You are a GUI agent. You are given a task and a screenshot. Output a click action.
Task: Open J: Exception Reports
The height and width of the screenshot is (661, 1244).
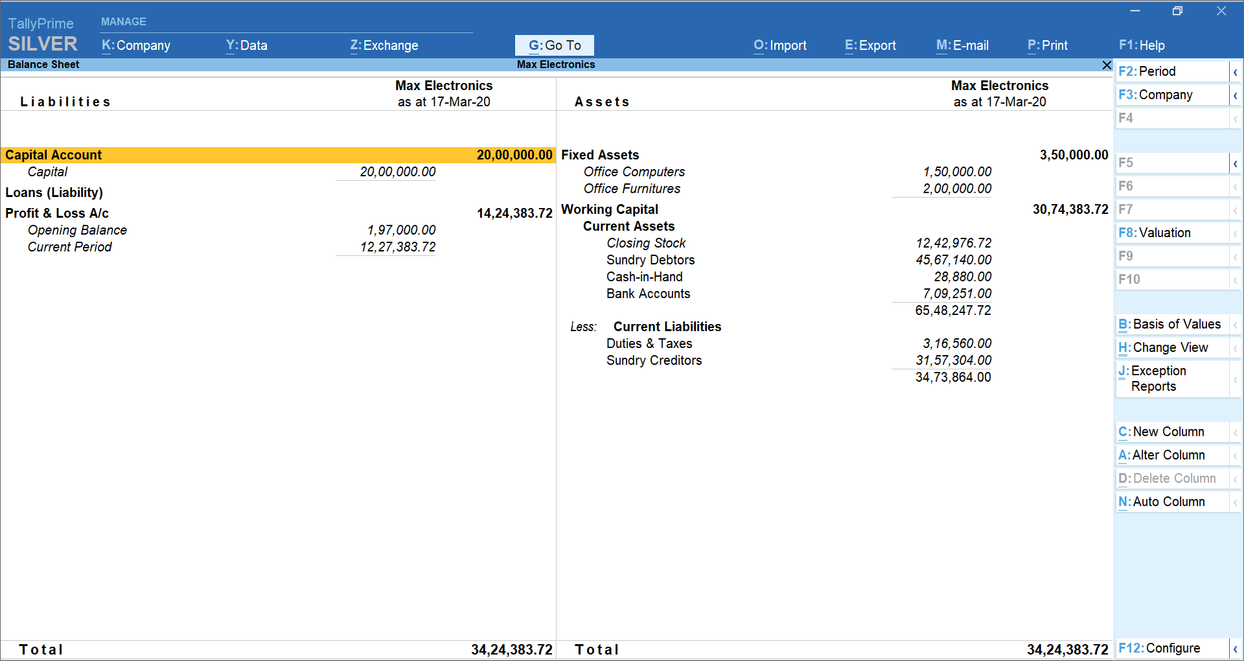click(x=1172, y=378)
